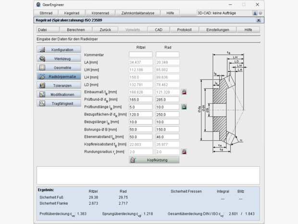Open the Zahnkontaktanalyse tab
298x224 pixels.
point(138,13)
